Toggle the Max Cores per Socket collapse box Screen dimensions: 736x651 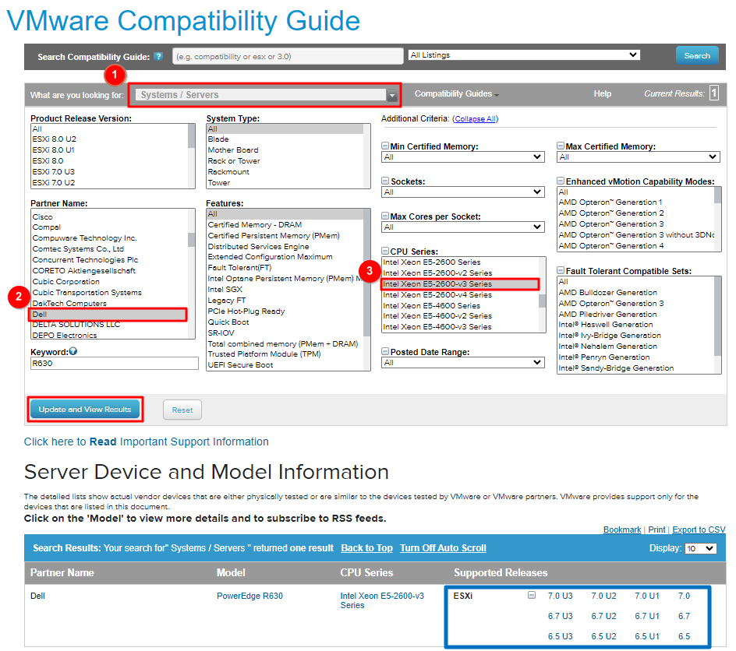(385, 216)
